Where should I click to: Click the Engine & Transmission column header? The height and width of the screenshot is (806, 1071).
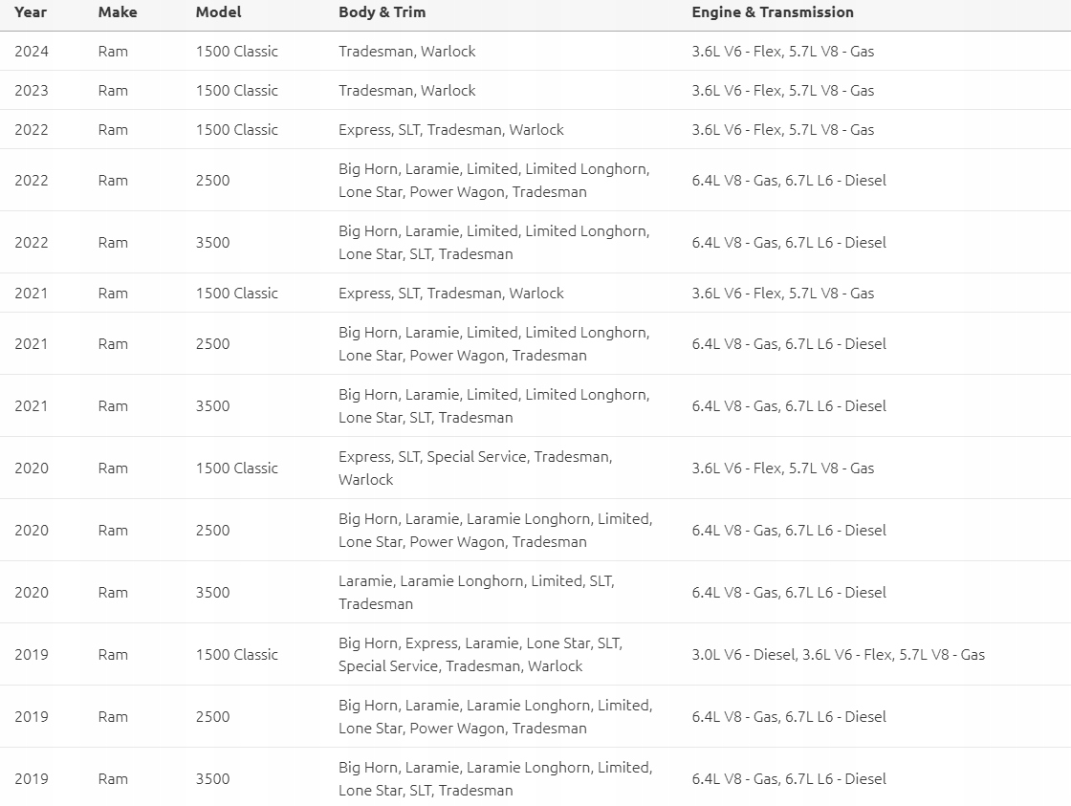[773, 12]
